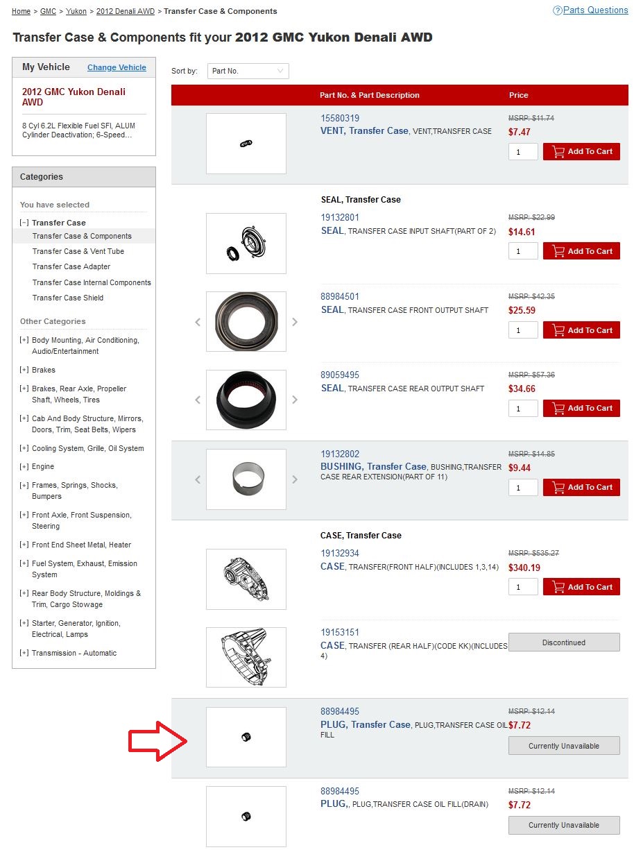Screen dimensions: 634x852
Task: Click the Yukon breadcrumb link
Action: 76,12
